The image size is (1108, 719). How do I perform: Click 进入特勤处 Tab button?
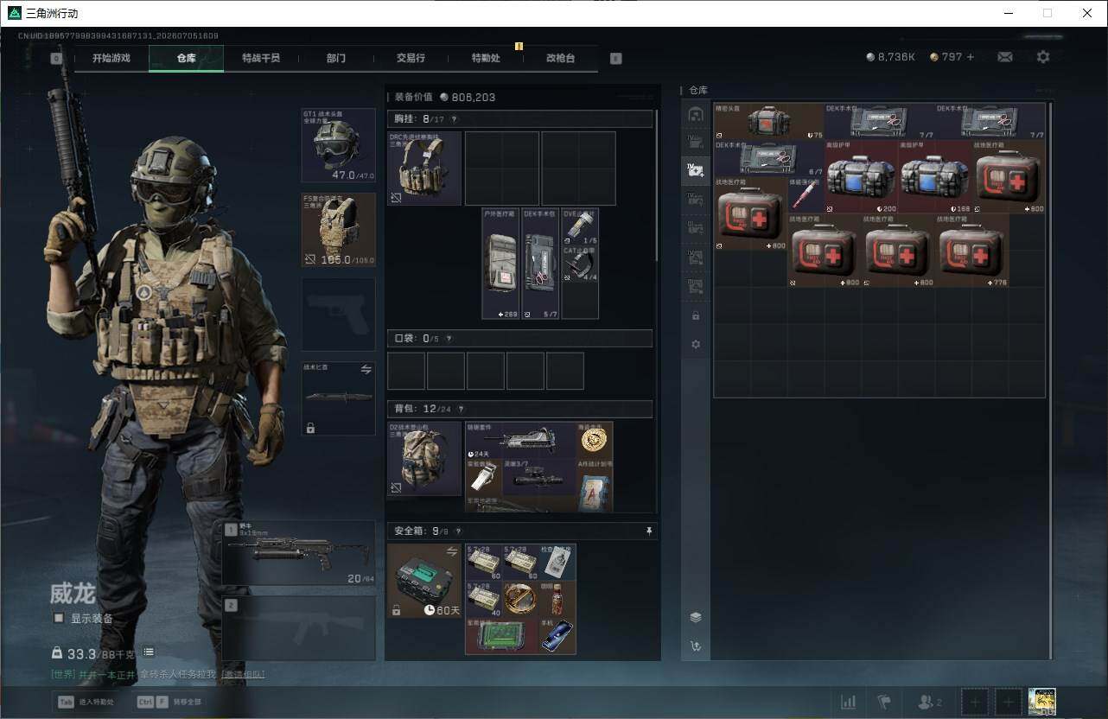point(86,703)
